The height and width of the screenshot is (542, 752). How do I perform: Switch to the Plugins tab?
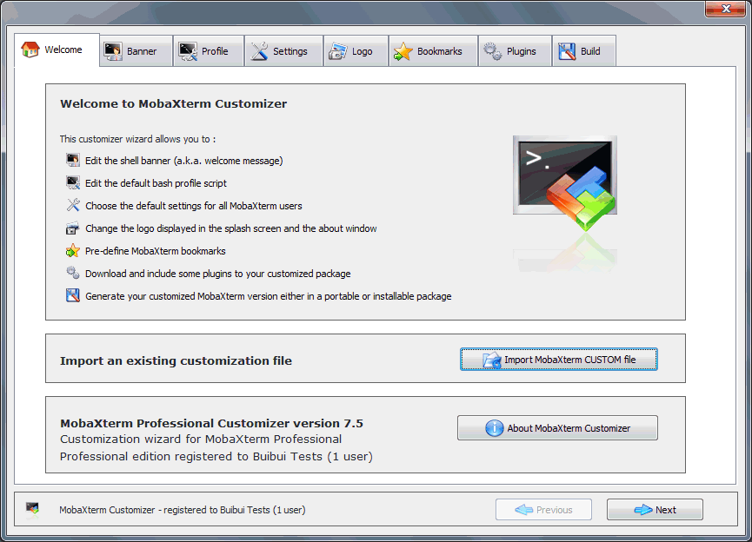(x=515, y=50)
